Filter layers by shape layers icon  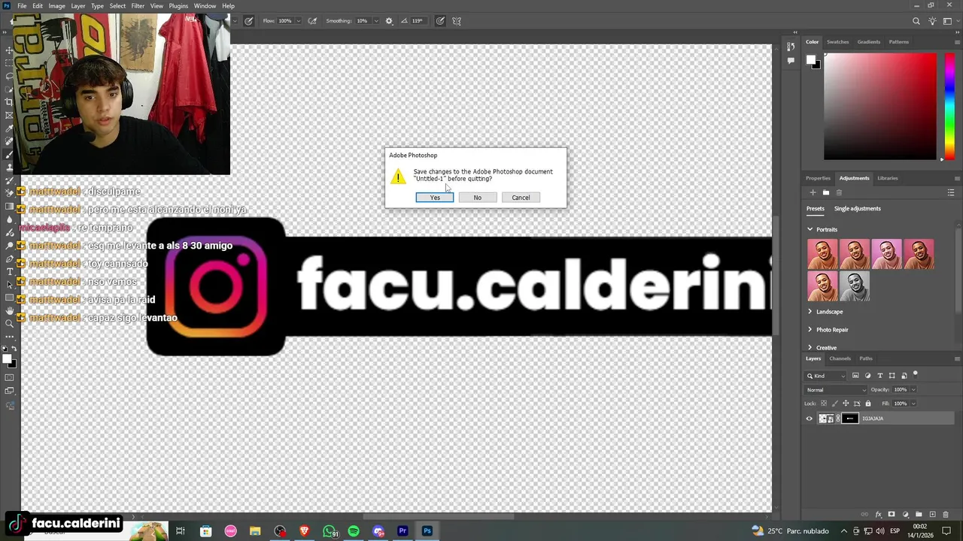tap(892, 376)
